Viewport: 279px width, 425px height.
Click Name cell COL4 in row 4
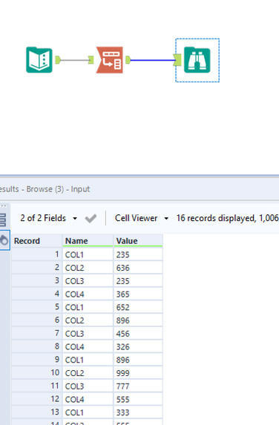[x=88, y=294]
